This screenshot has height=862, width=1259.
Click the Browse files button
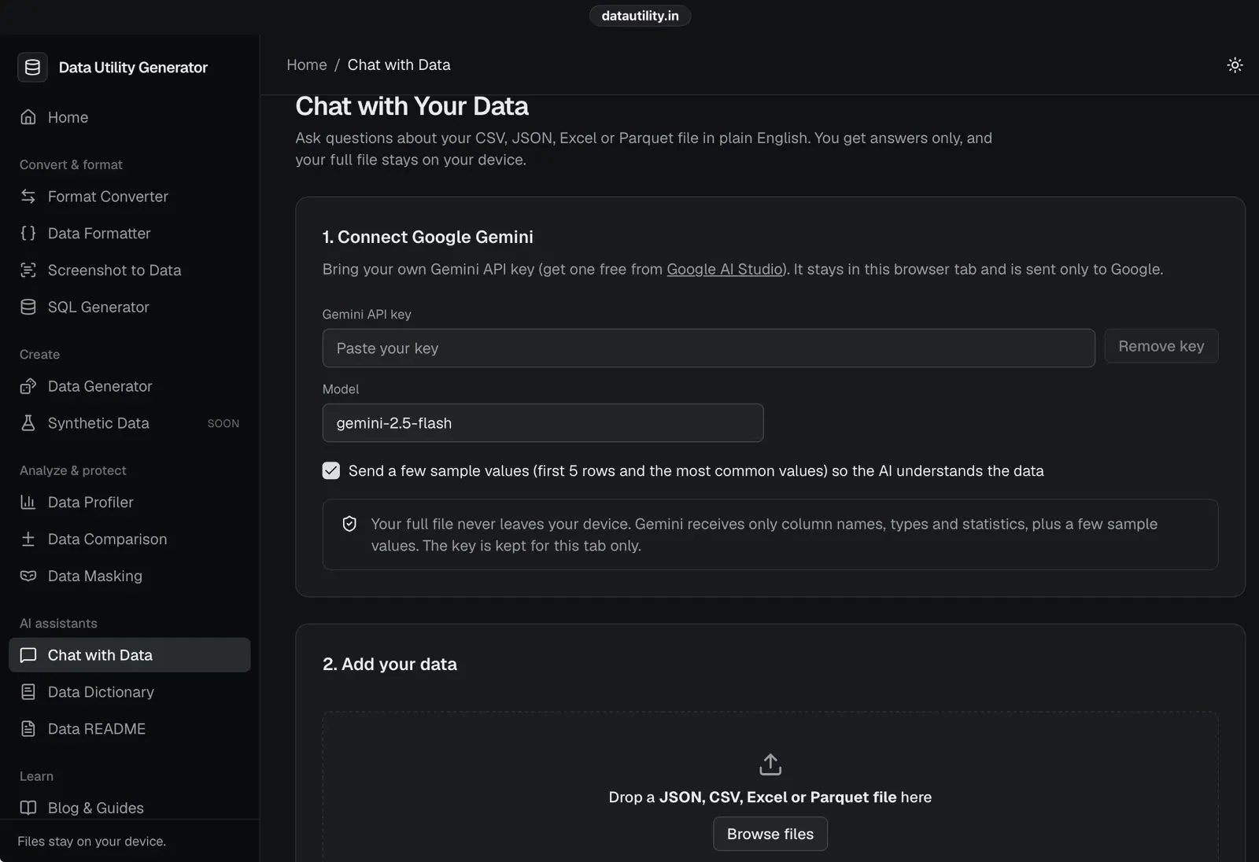pos(770,834)
